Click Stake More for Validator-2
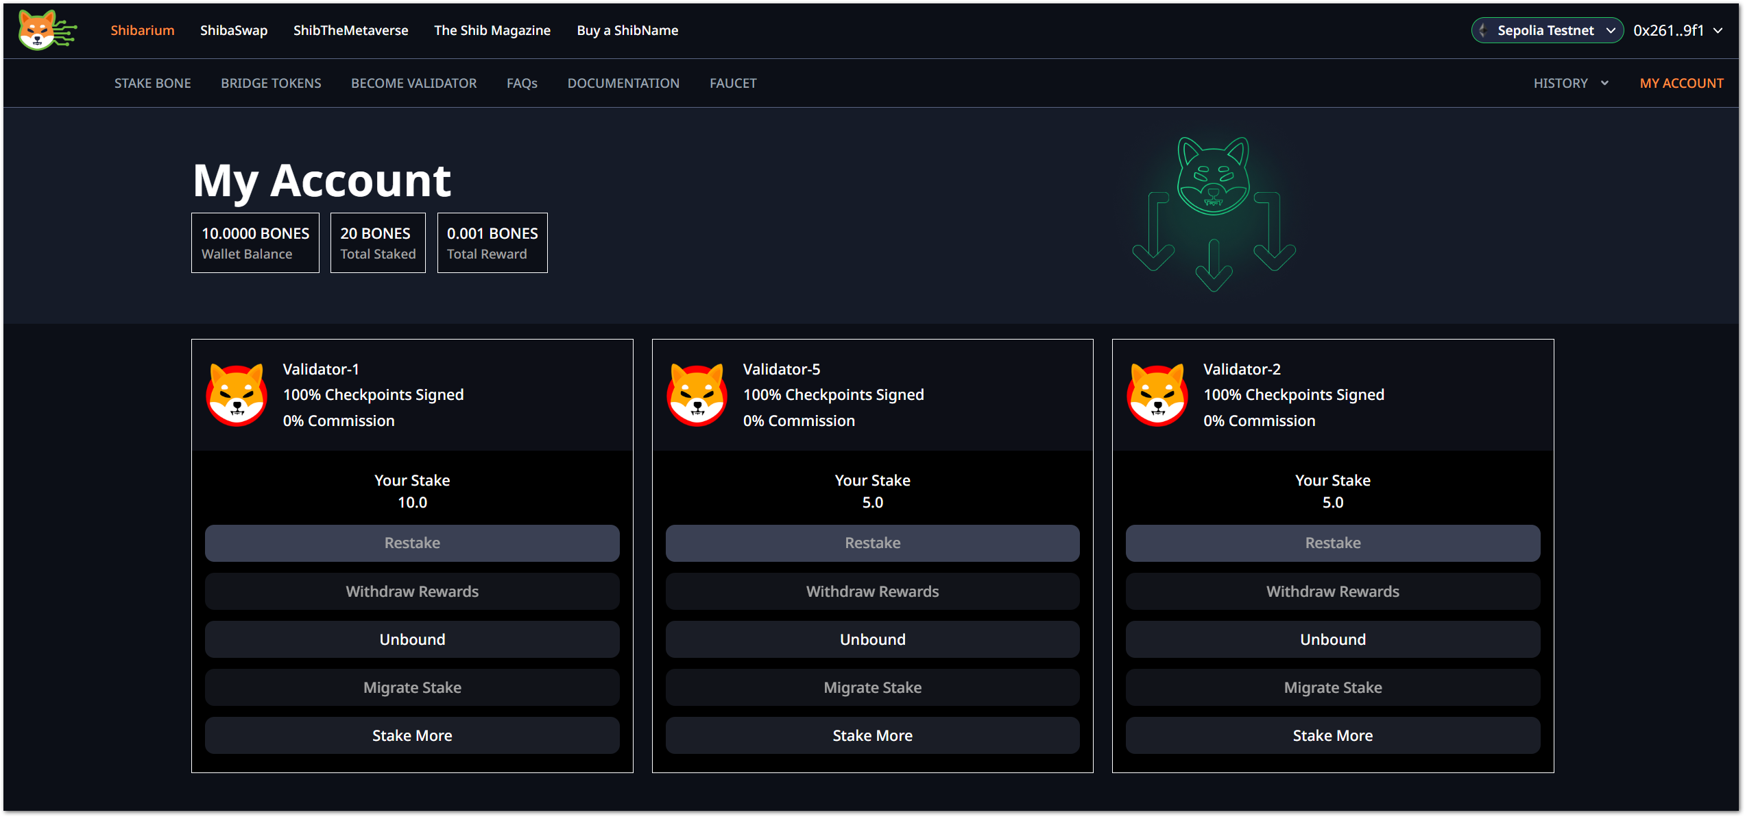The width and height of the screenshot is (1745, 817). point(1332,735)
